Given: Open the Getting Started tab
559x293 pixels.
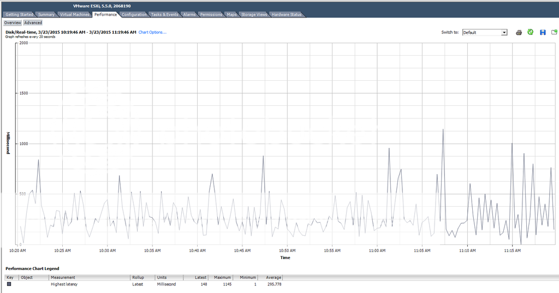Looking at the screenshot, I should click(x=19, y=15).
